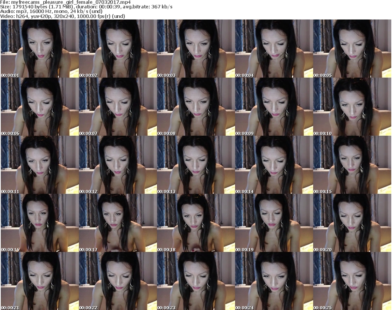Screen dimensions: 392x310
Task: Click the 'Video: h264, yuv420p' info line
Action: point(62,16)
